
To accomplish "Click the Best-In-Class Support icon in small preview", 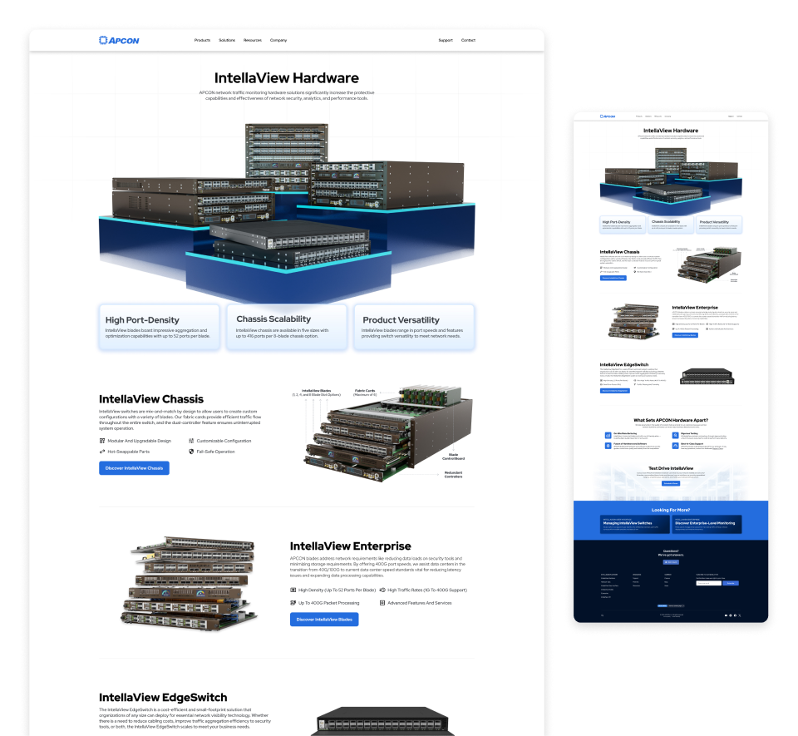I will point(675,446).
